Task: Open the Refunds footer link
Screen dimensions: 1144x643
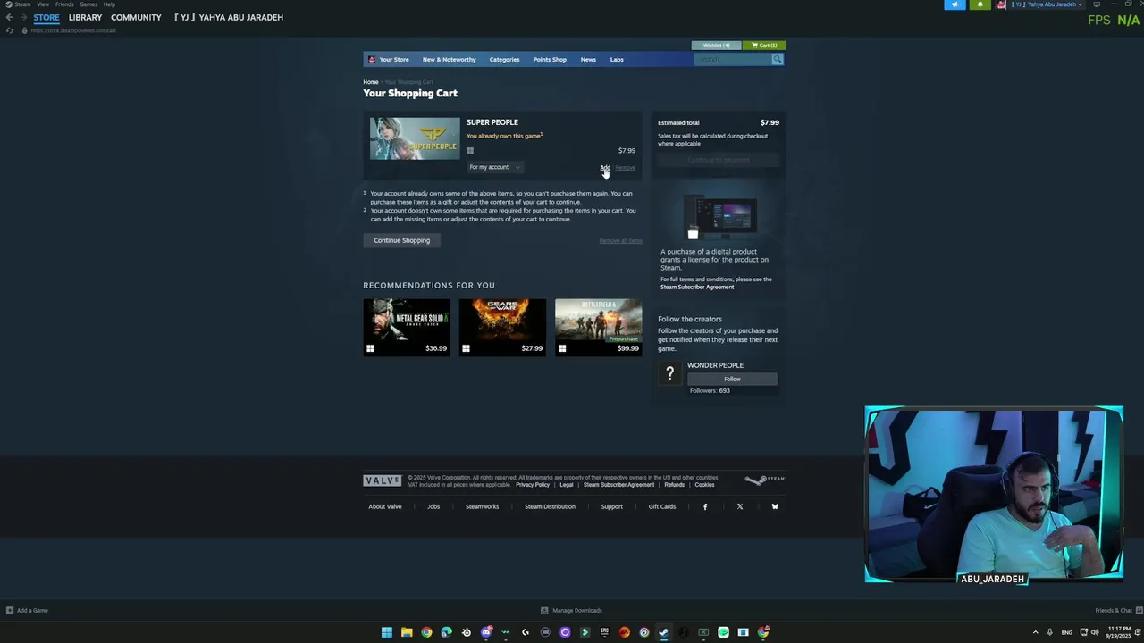Action: click(x=674, y=485)
